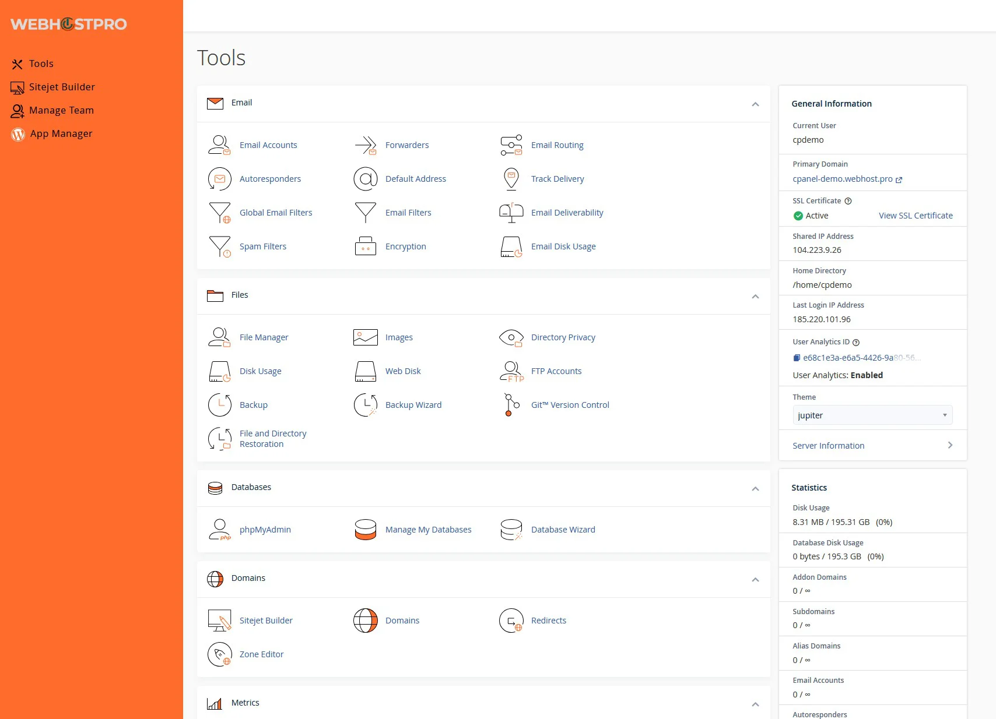
Task: Click the View SSL Certificate link
Action: coord(916,215)
